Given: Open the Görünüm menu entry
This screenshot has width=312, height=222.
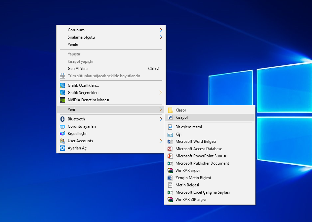Looking at the screenshot, I should pos(111,30).
